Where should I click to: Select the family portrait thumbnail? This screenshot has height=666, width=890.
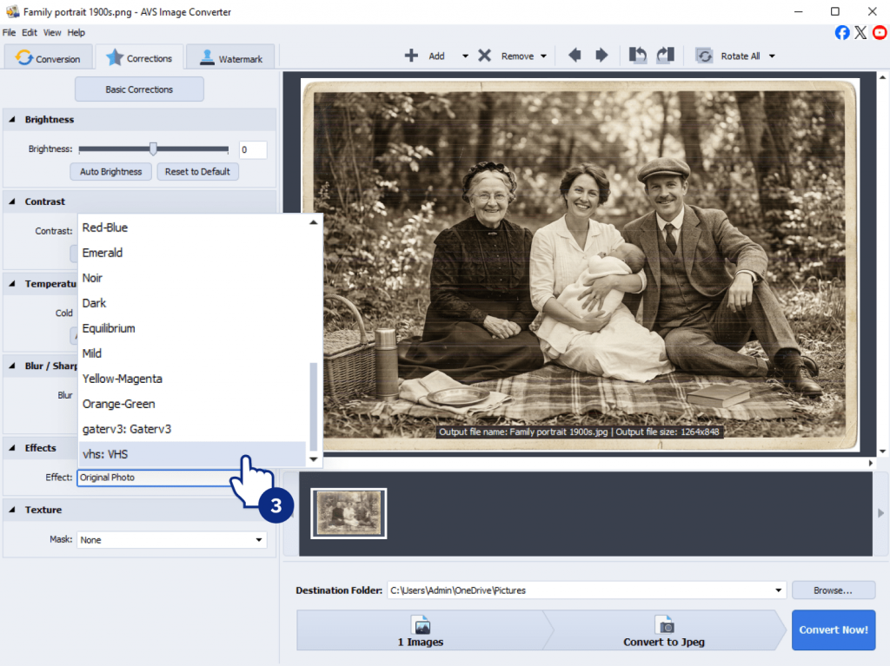point(349,513)
